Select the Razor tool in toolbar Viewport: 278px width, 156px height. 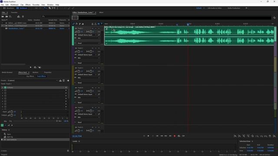click(50, 8)
